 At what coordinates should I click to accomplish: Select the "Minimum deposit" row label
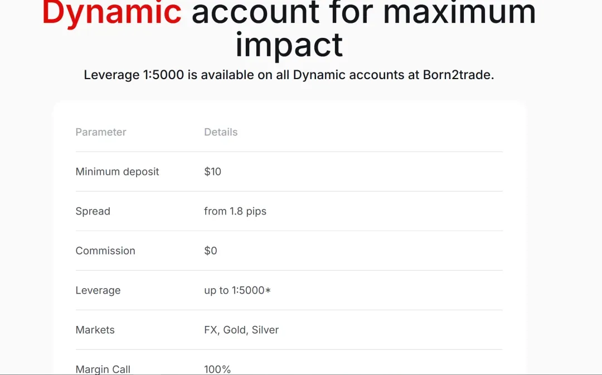point(117,172)
